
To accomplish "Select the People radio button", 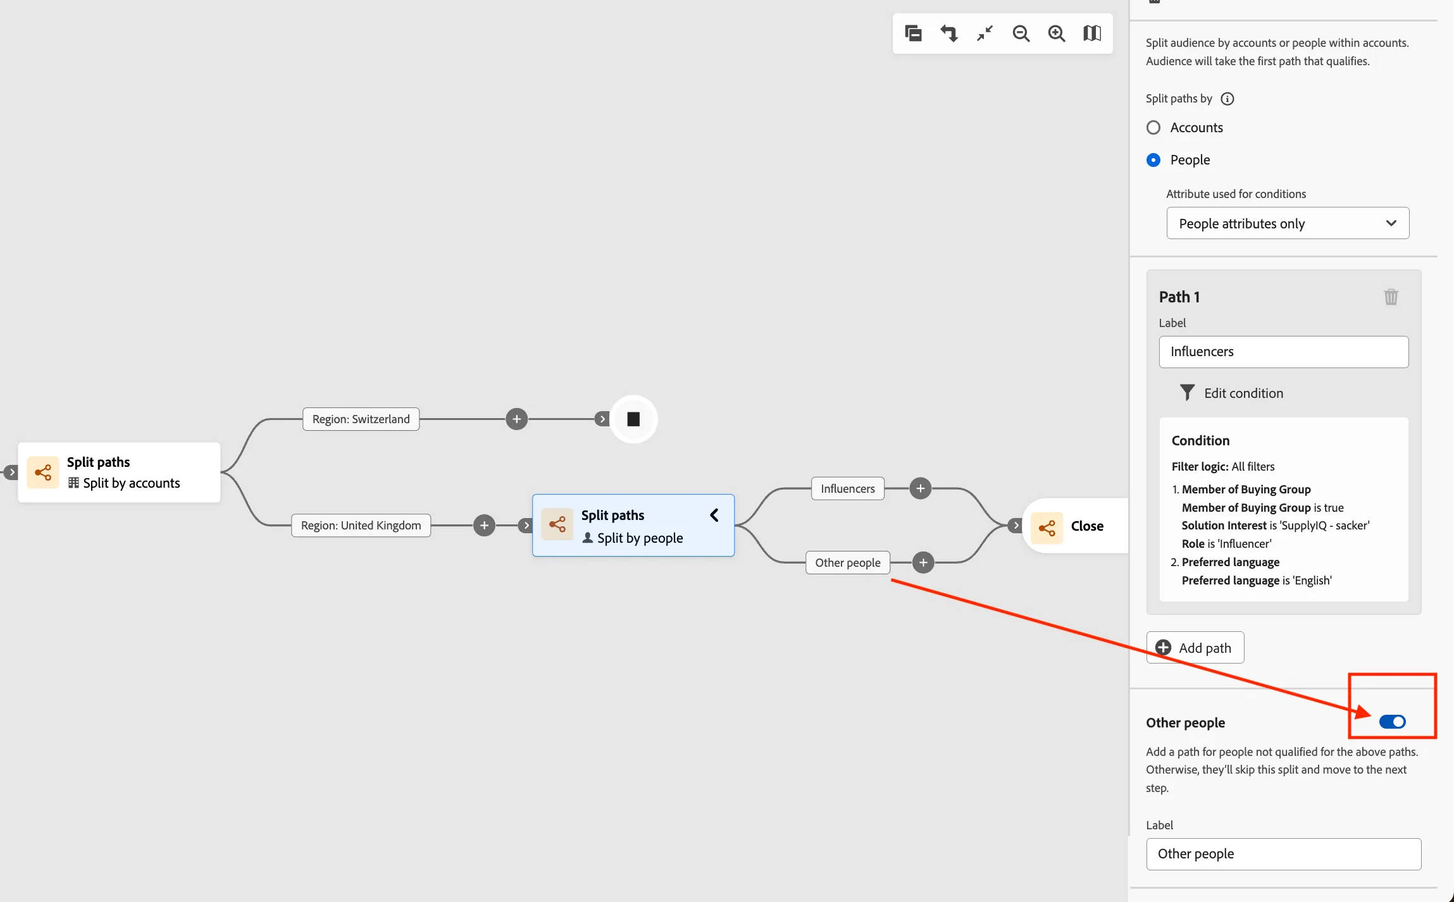I will click(x=1153, y=160).
